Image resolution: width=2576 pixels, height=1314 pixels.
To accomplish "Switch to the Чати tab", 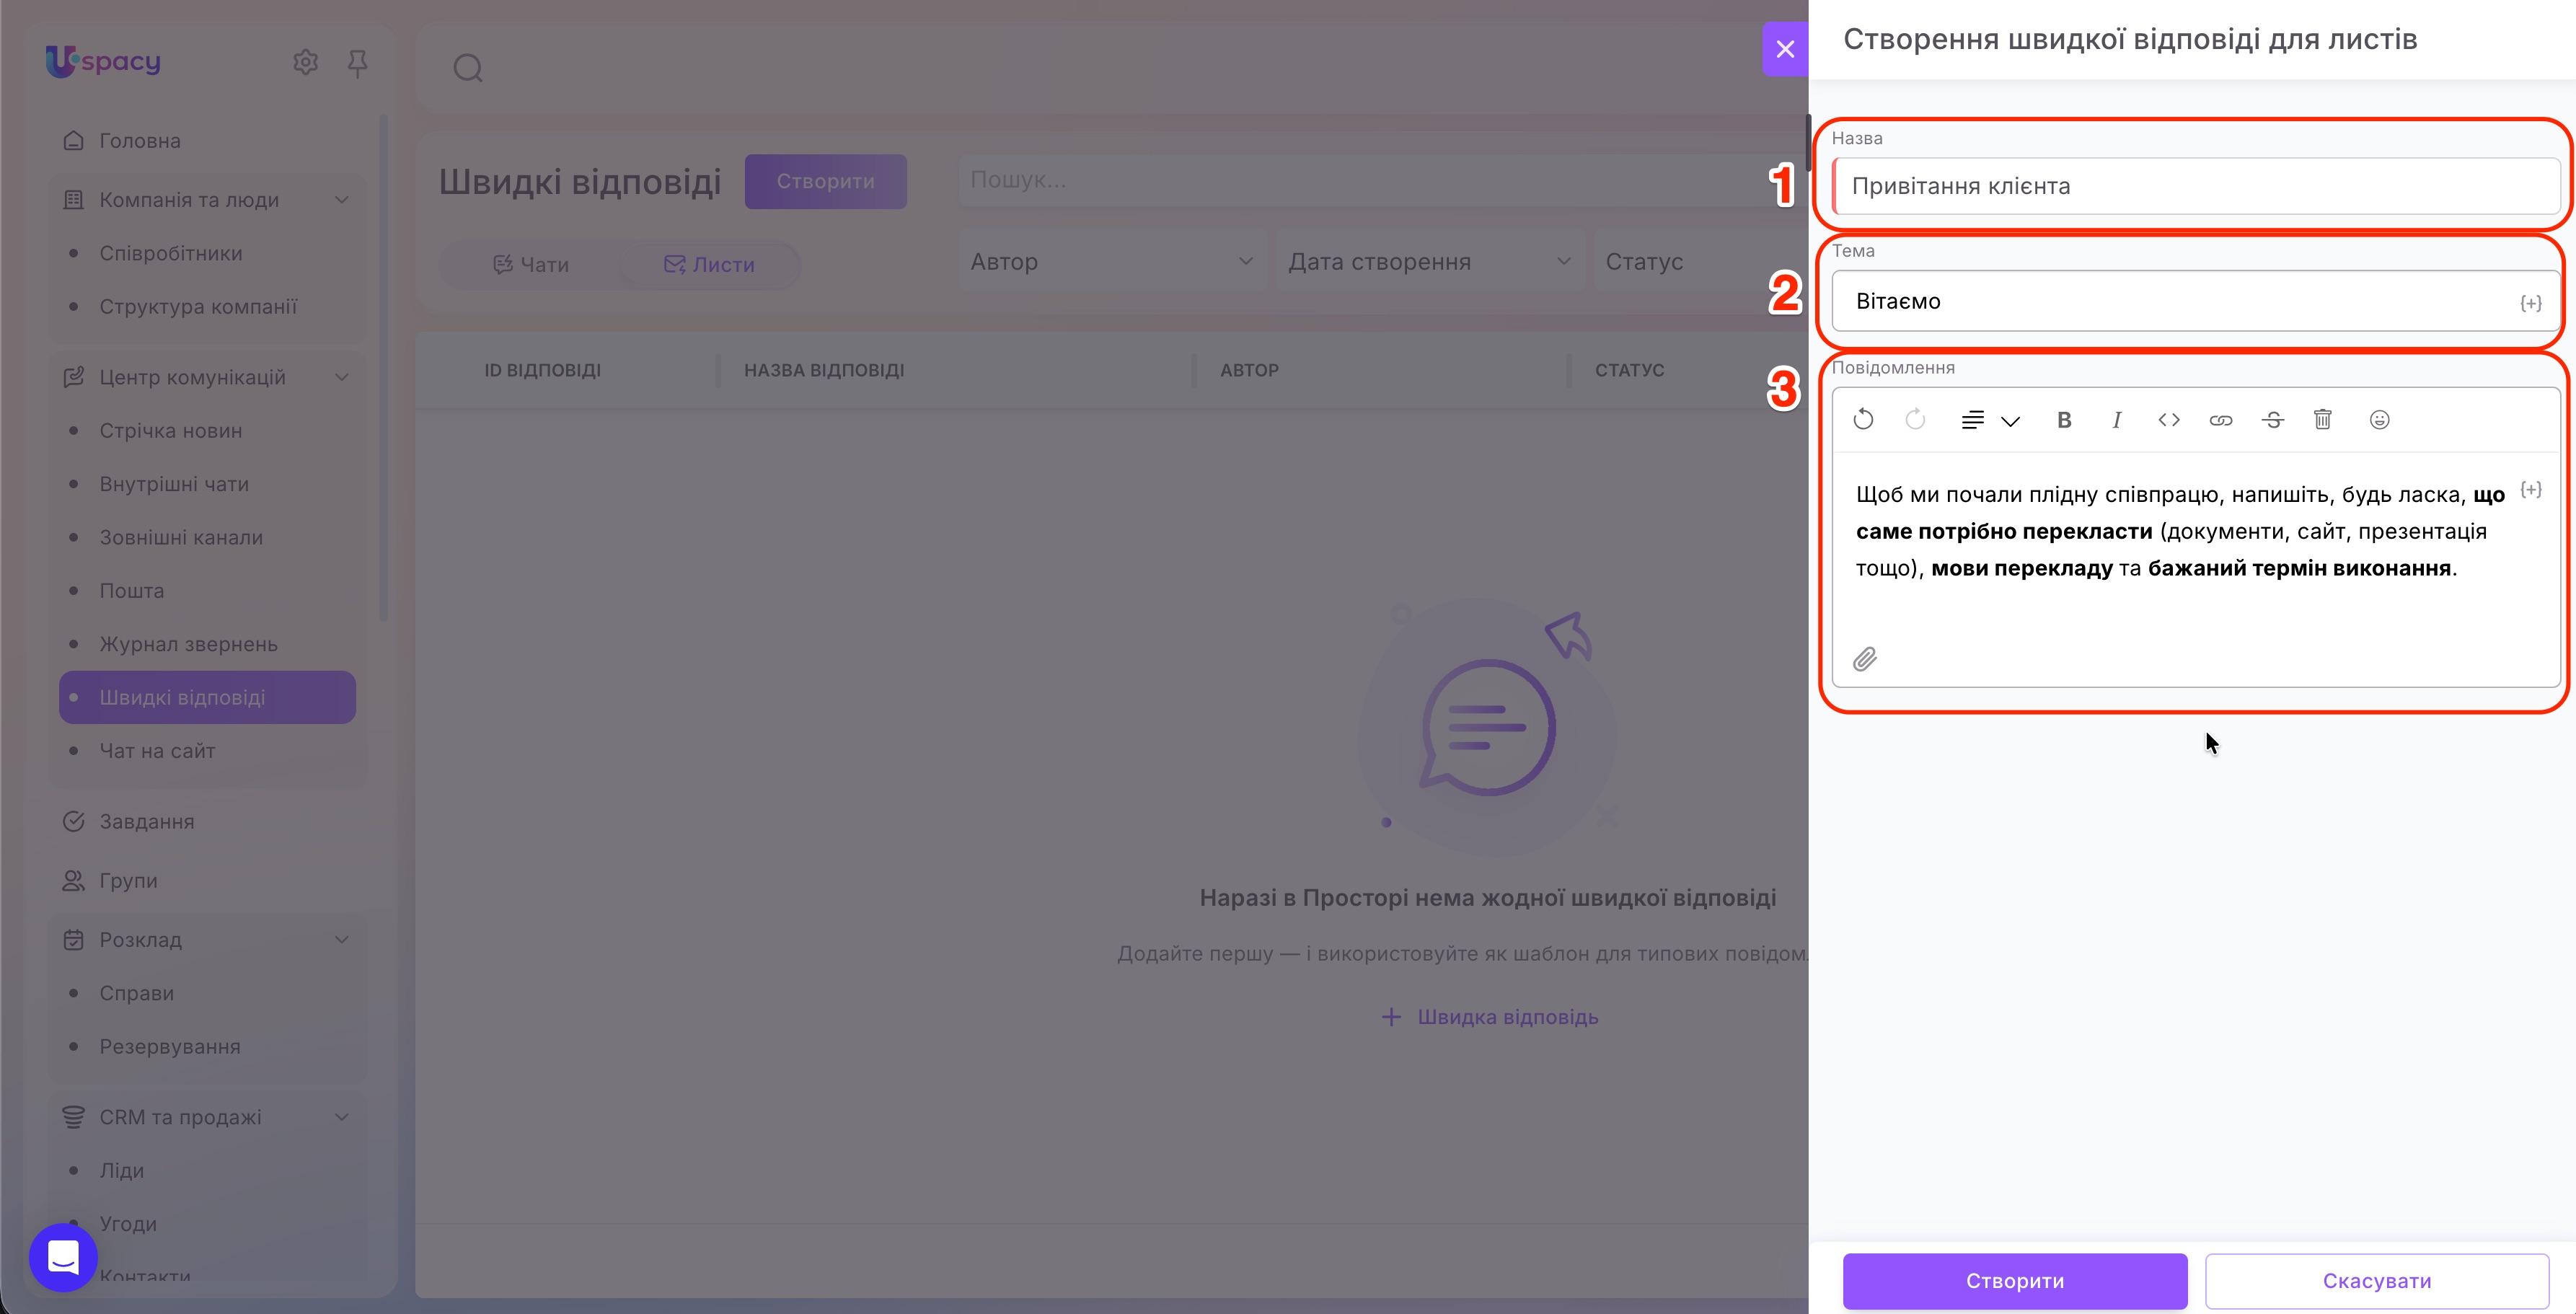I will tap(530, 265).
